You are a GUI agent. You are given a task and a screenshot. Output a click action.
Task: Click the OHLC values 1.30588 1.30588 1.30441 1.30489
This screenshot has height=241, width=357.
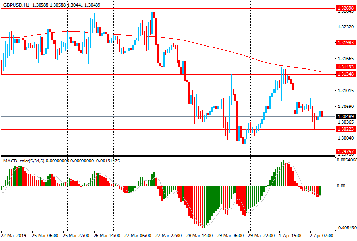coord(66,5)
